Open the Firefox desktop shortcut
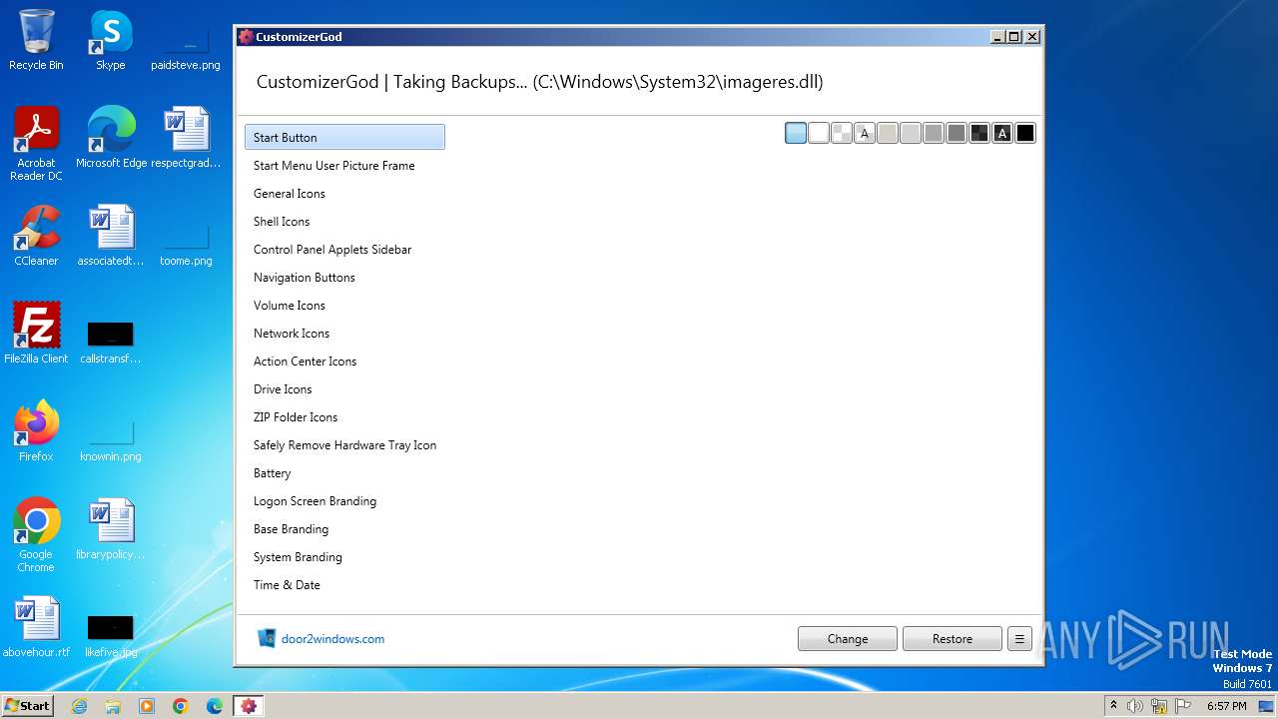The height and width of the screenshot is (719, 1278). coord(36,430)
